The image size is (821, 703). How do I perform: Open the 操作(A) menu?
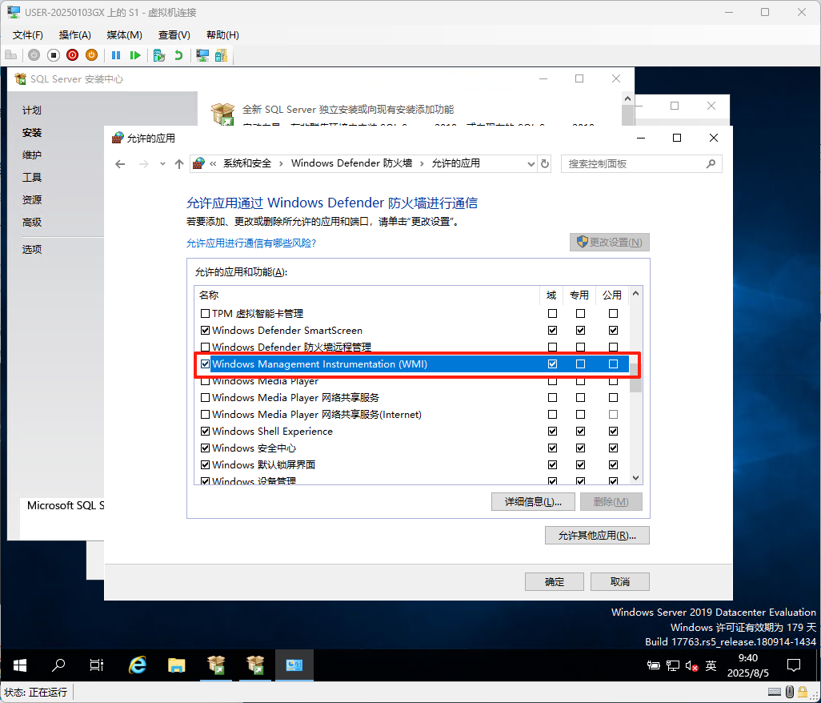pos(75,35)
